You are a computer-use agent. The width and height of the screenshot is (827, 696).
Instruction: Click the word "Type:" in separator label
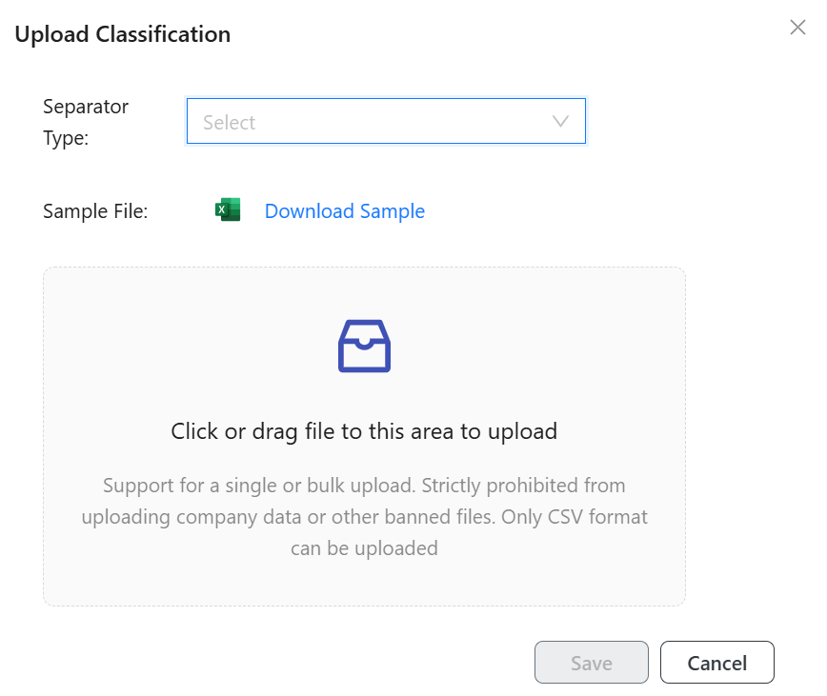click(66, 138)
